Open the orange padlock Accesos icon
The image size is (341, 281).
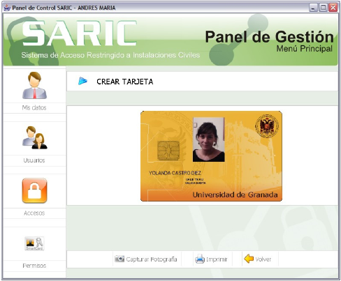coord(34,190)
